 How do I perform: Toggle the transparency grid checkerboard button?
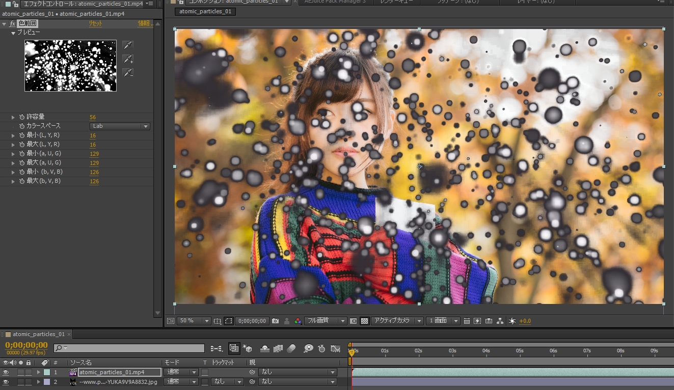[x=364, y=321]
